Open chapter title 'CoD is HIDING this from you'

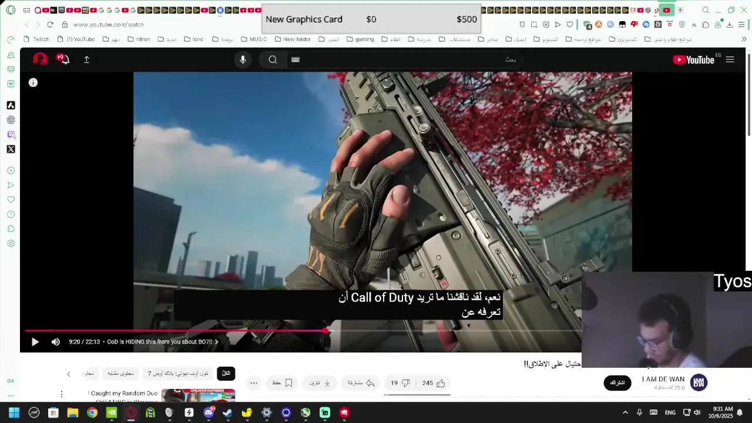click(163, 342)
